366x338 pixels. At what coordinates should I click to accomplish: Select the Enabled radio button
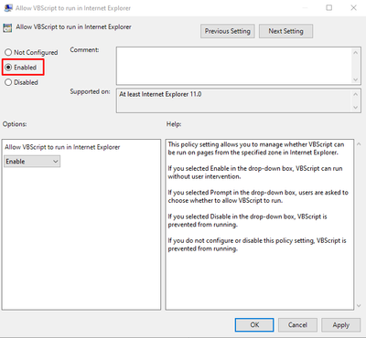8,68
